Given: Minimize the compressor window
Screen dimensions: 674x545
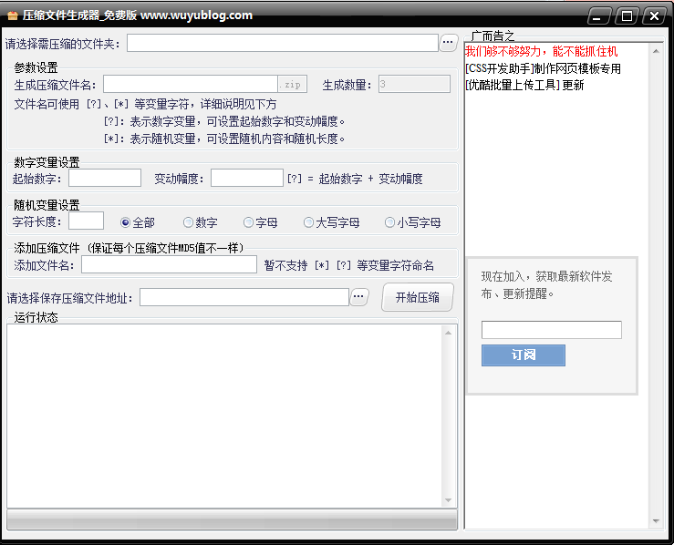Looking at the screenshot, I should 599,16.
